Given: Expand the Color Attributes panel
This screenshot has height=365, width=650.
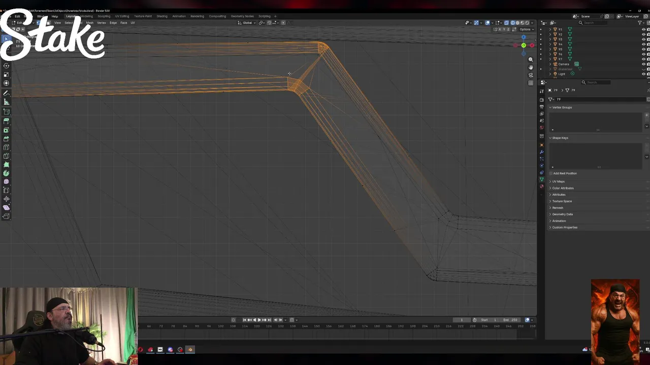Looking at the screenshot, I should (x=563, y=188).
